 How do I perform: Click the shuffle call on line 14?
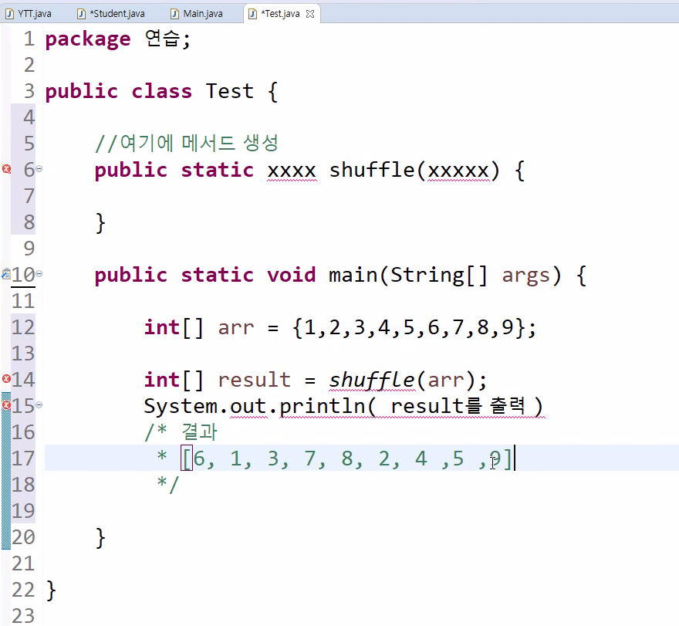[372, 381]
